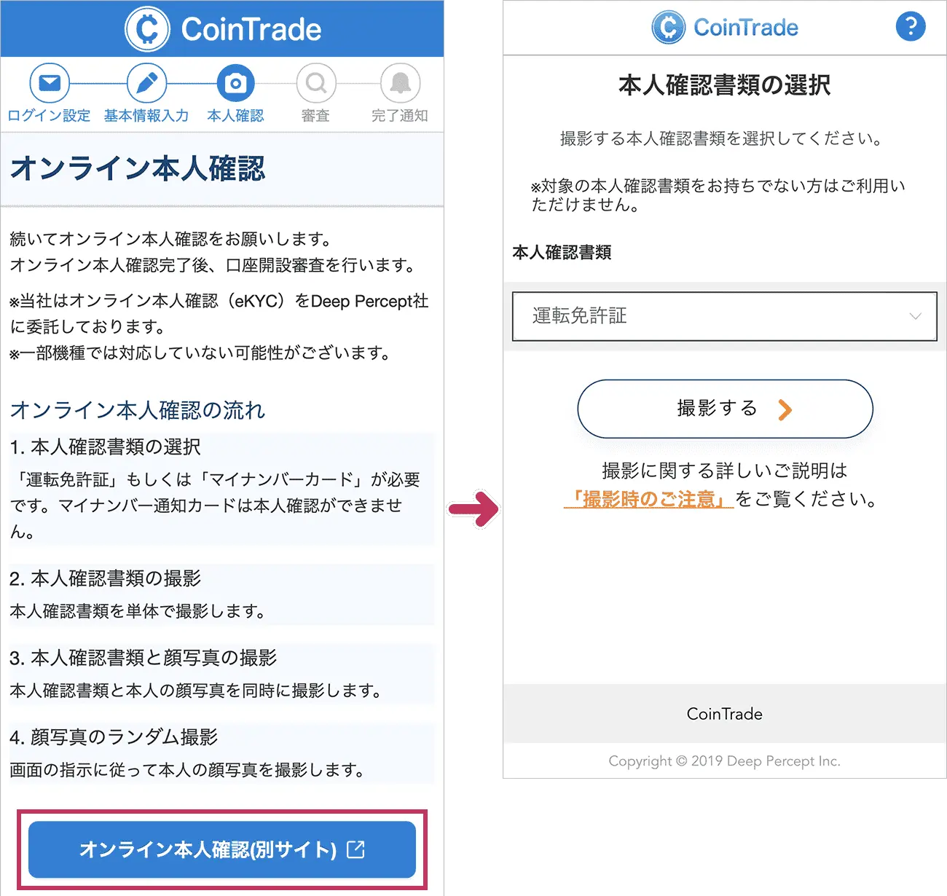The height and width of the screenshot is (896, 947).
Task: Open the 運転免許証 document dropdown
Action: point(724,316)
